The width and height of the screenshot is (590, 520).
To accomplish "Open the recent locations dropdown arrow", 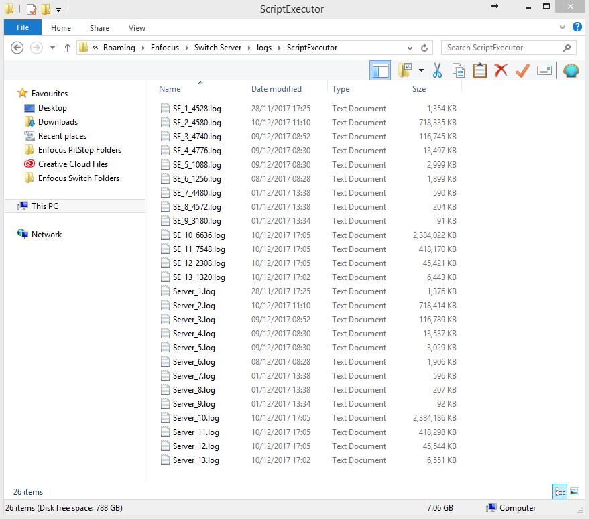I will point(52,48).
